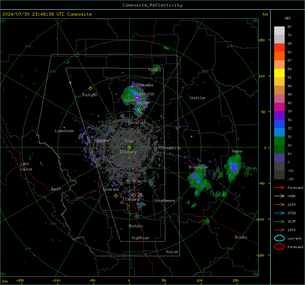Screen dimensions: 305x285
Task: Click yellow diamond marker near RockyMH
Action: click(90, 88)
